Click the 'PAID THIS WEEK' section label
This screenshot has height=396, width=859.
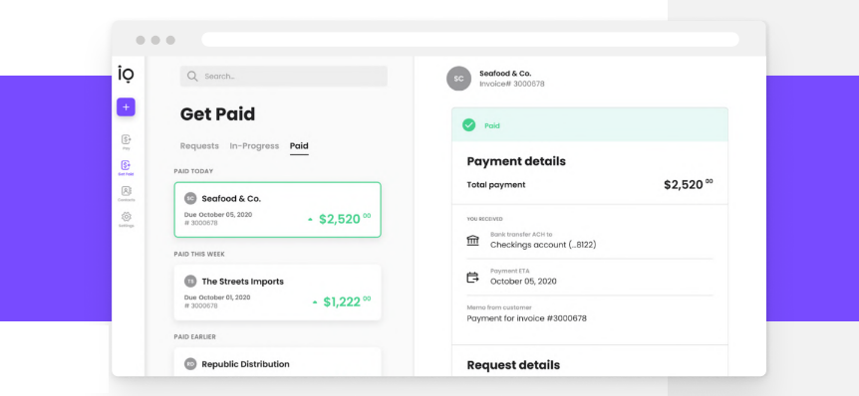(x=199, y=255)
